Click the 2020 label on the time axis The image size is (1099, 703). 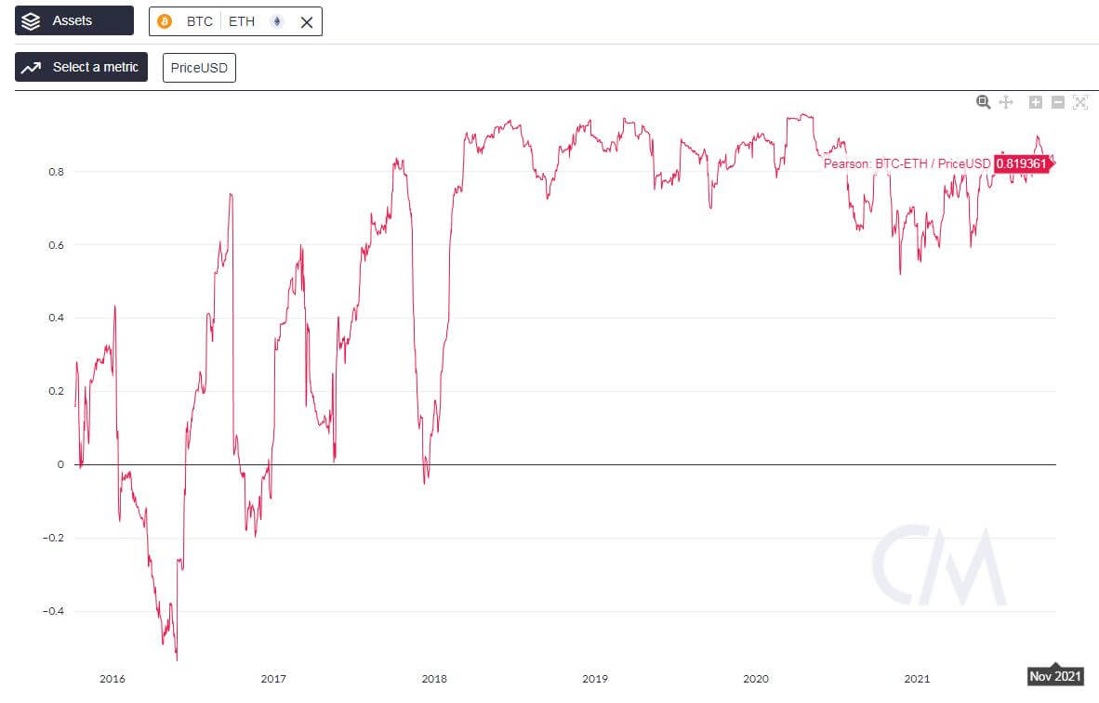(x=756, y=679)
